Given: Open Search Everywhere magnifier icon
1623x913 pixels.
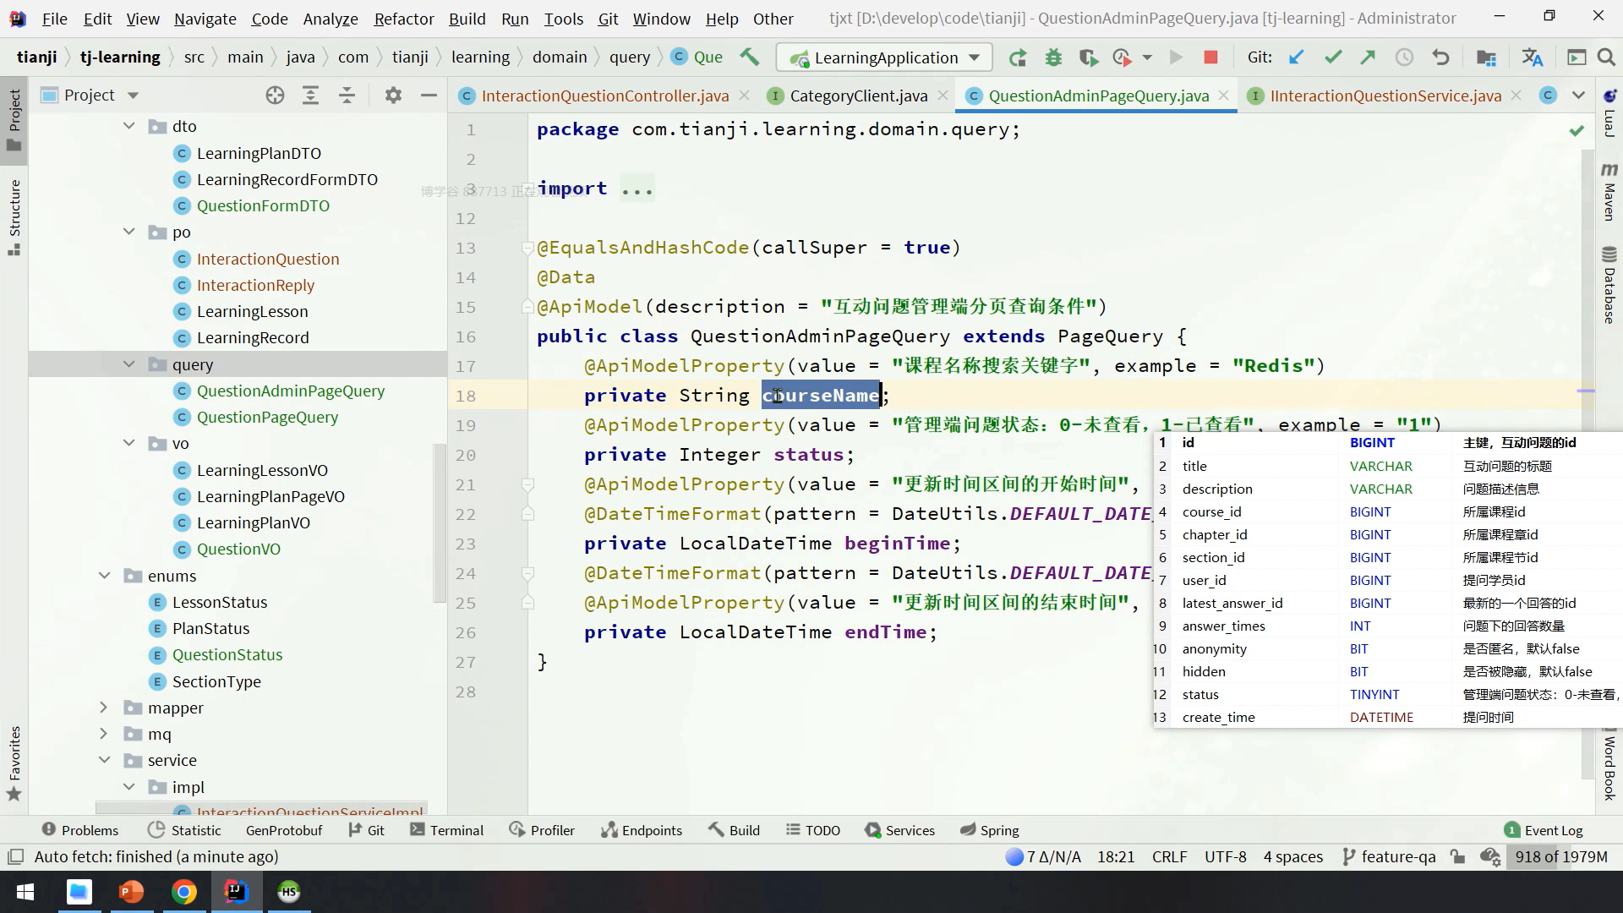Looking at the screenshot, I should pos(1606,57).
